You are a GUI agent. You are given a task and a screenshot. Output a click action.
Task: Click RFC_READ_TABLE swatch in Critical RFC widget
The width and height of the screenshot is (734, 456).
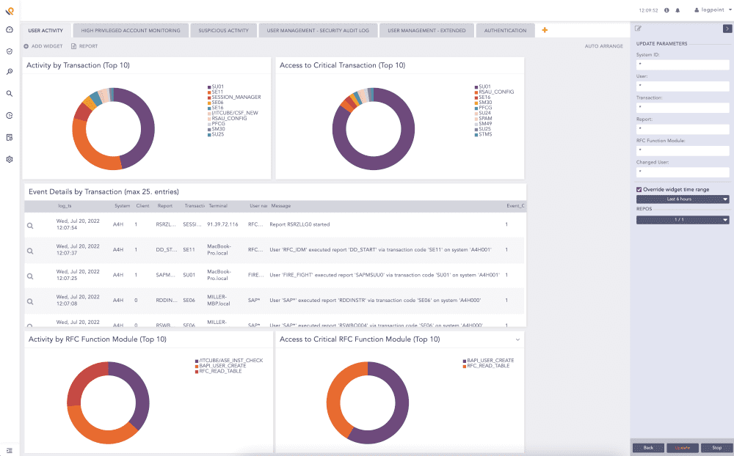coord(465,367)
